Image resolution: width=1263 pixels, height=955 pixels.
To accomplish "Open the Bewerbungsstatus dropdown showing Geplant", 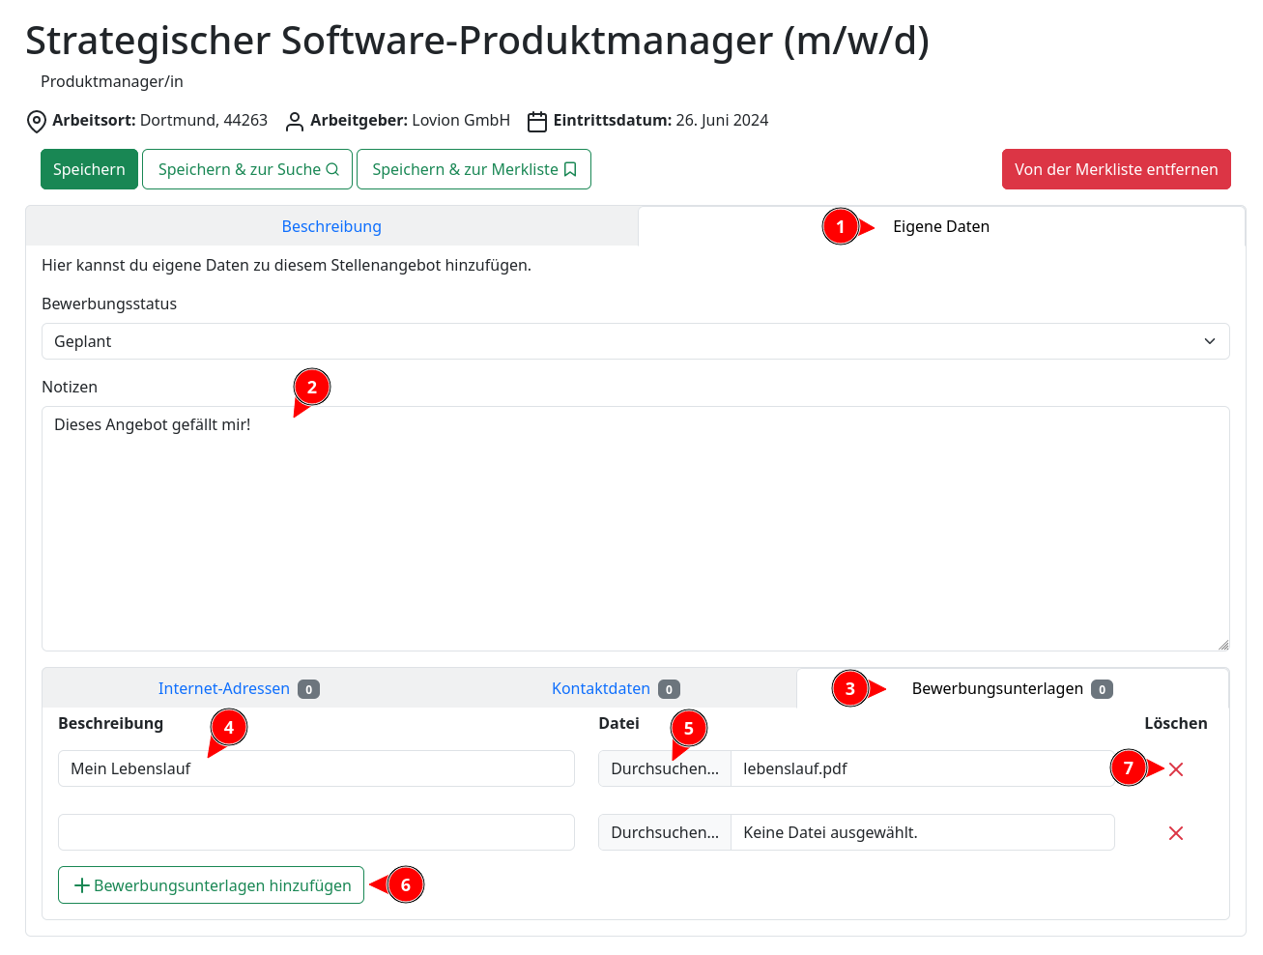I will coord(636,341).
